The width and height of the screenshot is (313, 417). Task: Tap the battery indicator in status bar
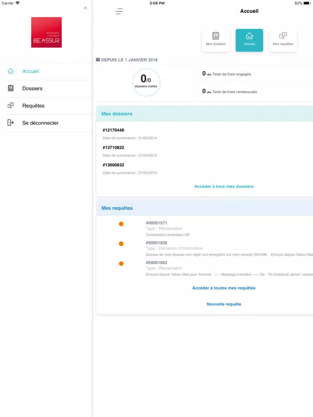[307, 3]
